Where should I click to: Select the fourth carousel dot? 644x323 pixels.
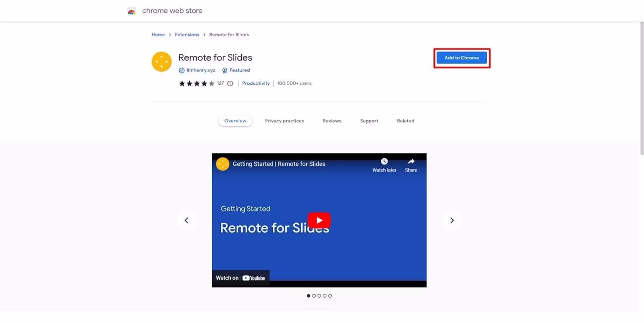pos(324,296)
